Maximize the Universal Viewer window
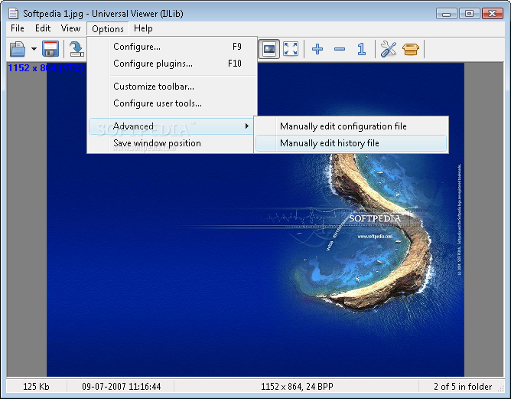 [x=469, y=13]
